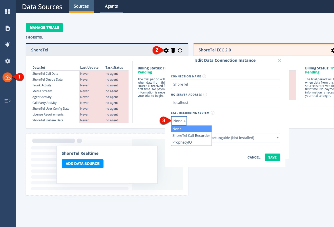Select License Requirements data set

coord(48,115)
